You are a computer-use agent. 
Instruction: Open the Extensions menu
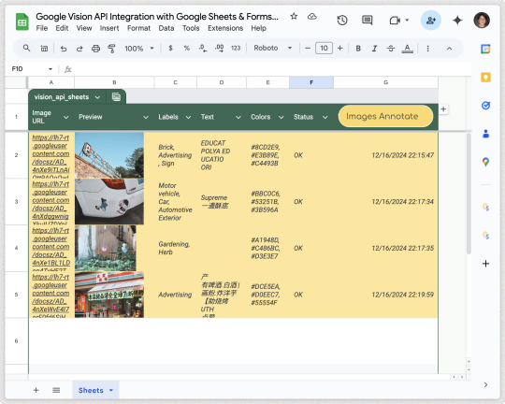tap(225, 28)
